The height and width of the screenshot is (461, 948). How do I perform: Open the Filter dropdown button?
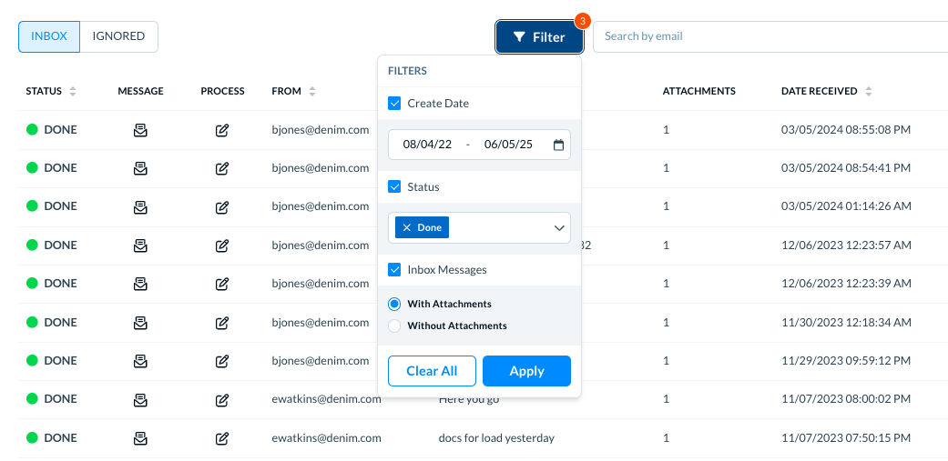pyautogui.click(x=539, y=37)
